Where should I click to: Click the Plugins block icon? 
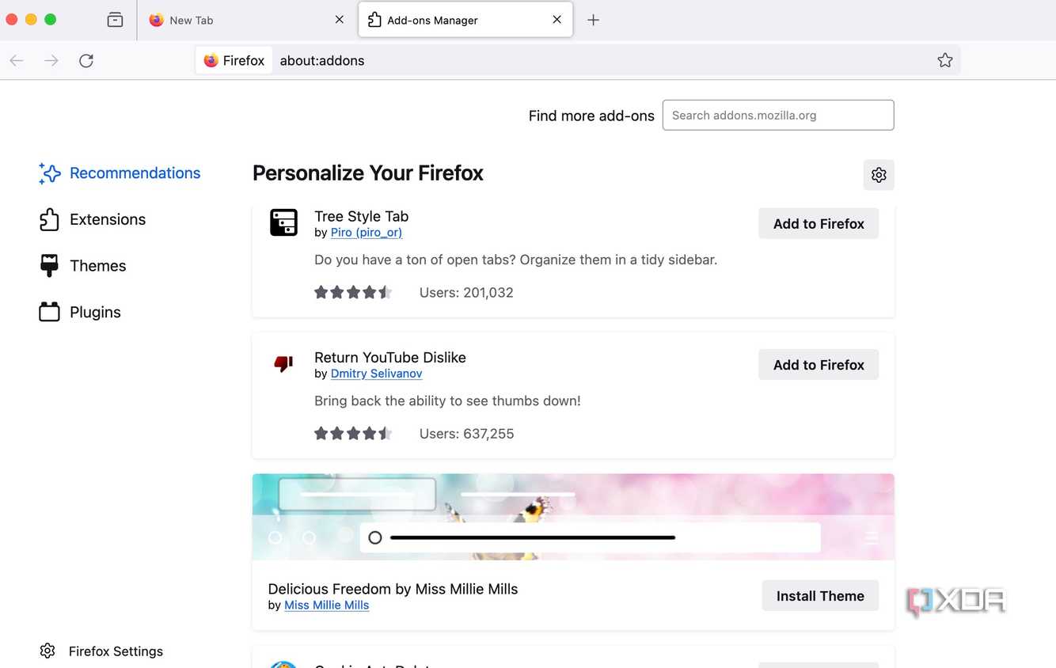coord(49,312)
